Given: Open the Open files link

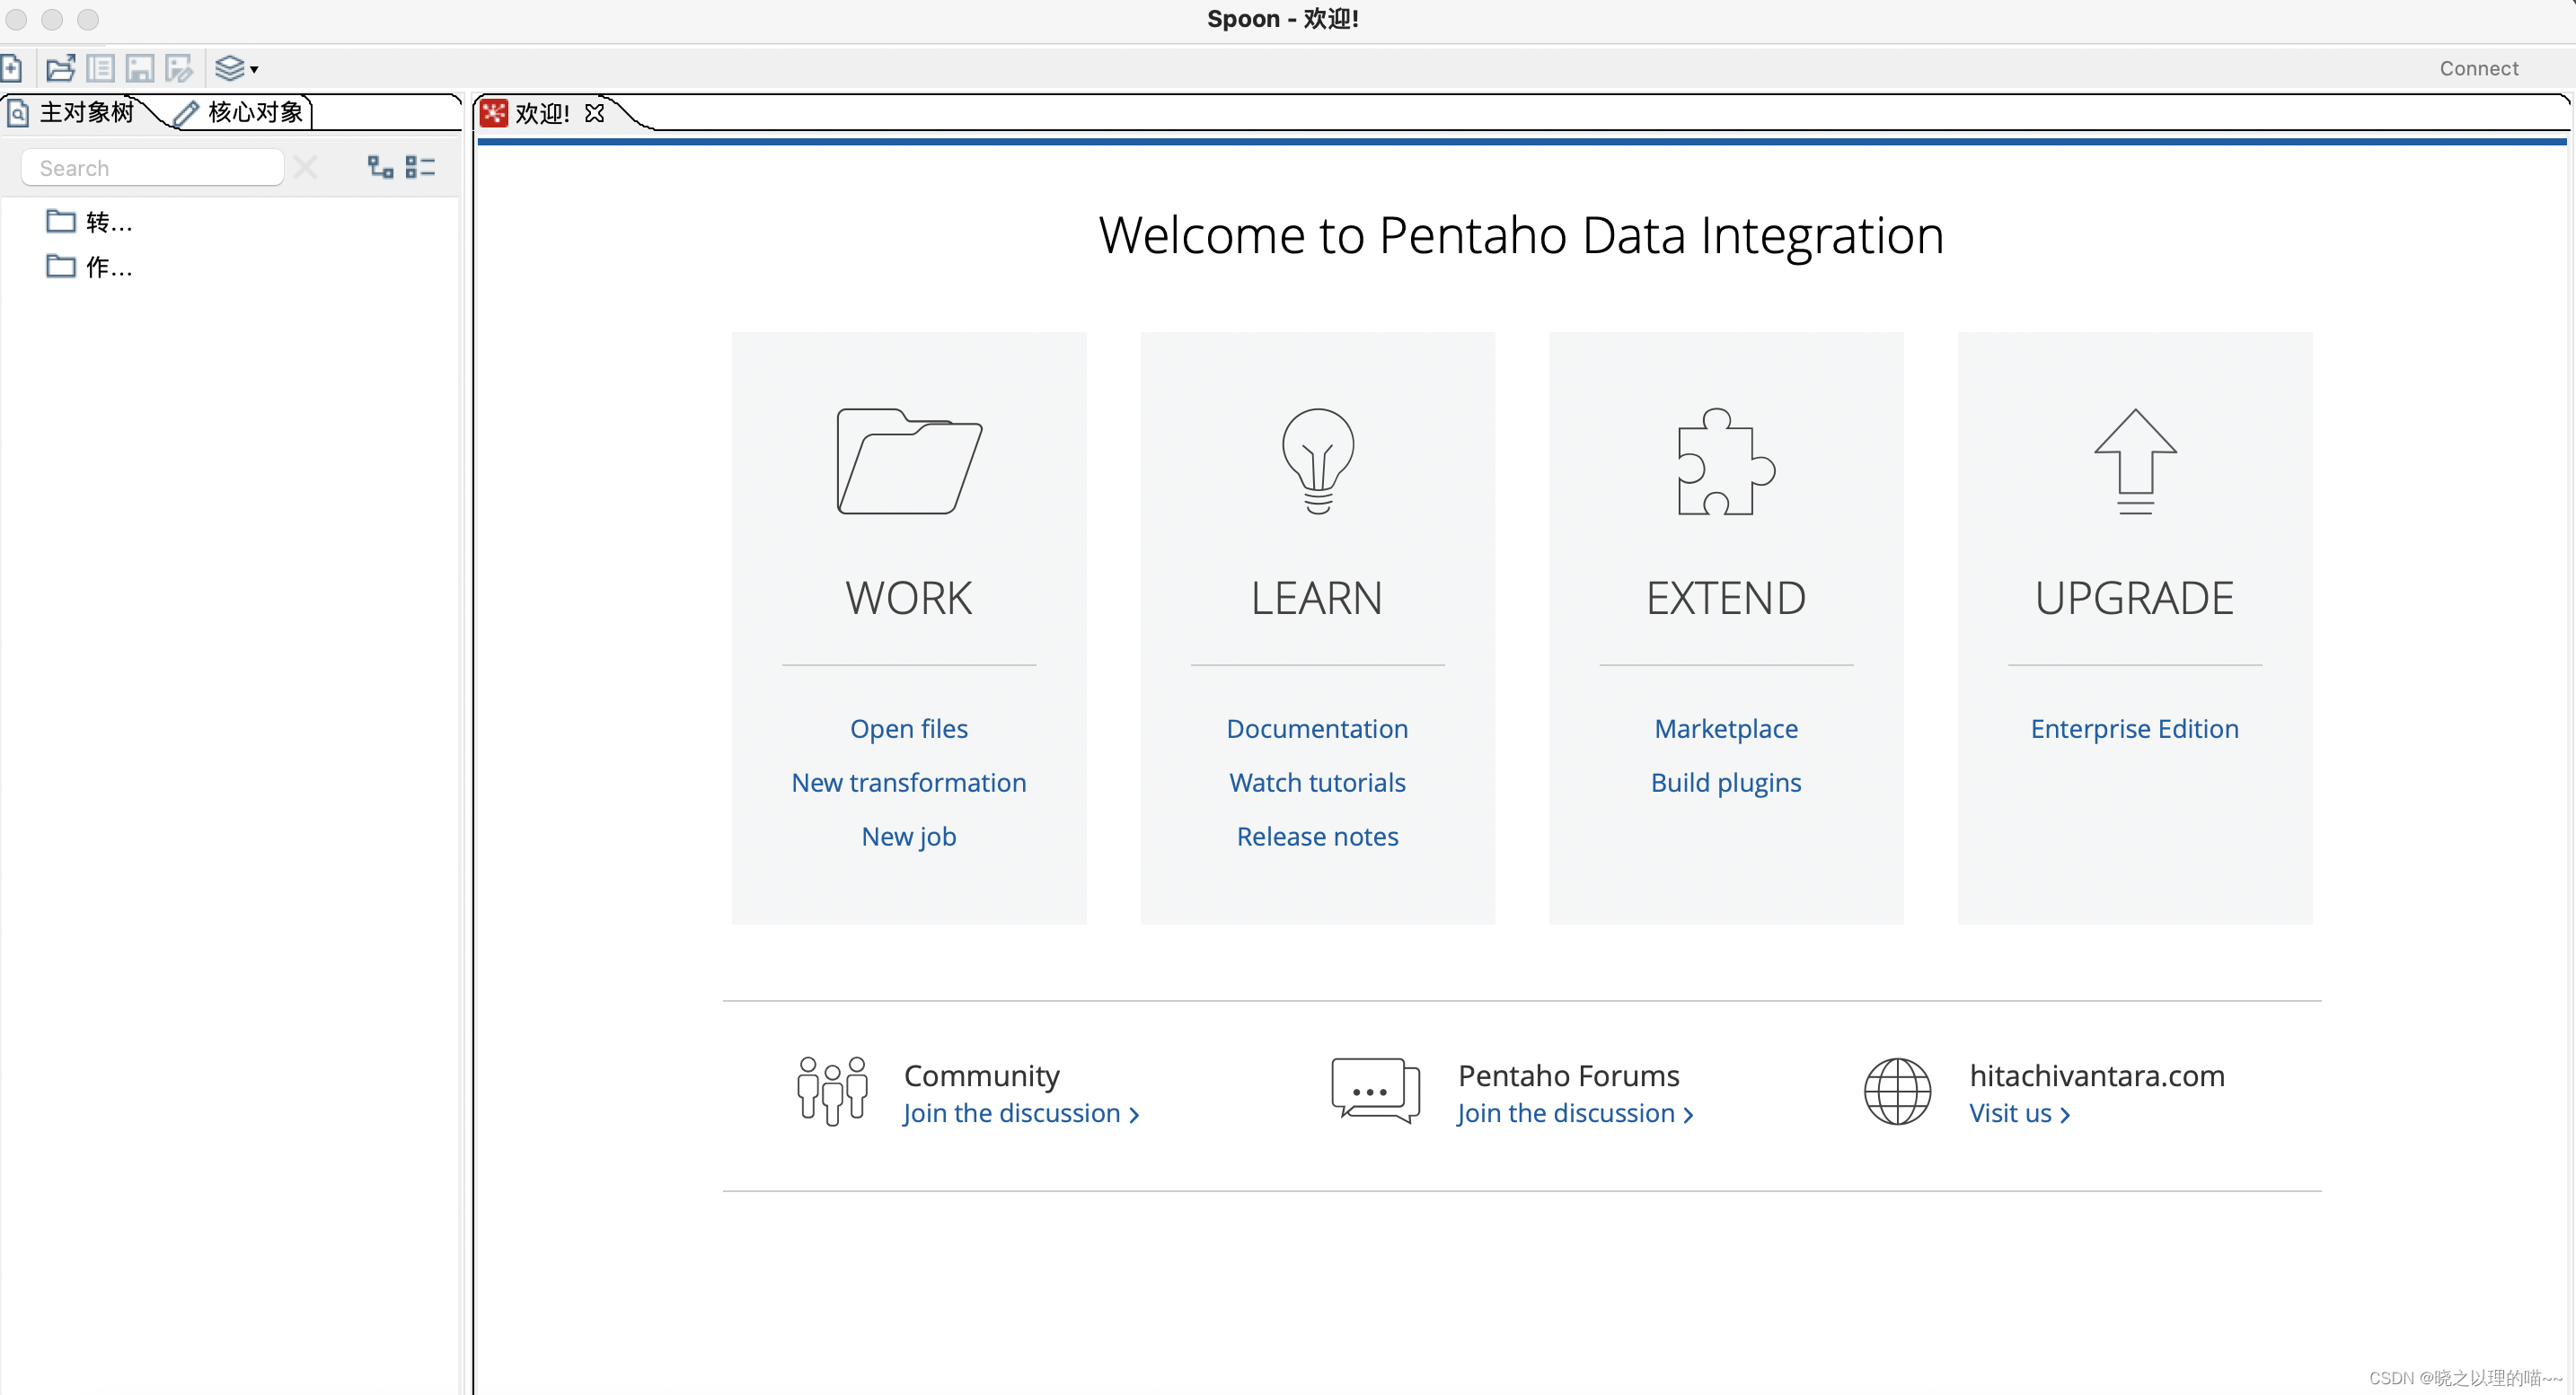Looking at the screenshot, I should pos(909,729).
